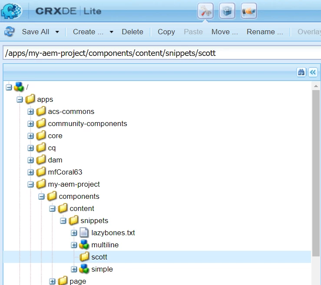Click the root node cubes icon

coord(19,87)
